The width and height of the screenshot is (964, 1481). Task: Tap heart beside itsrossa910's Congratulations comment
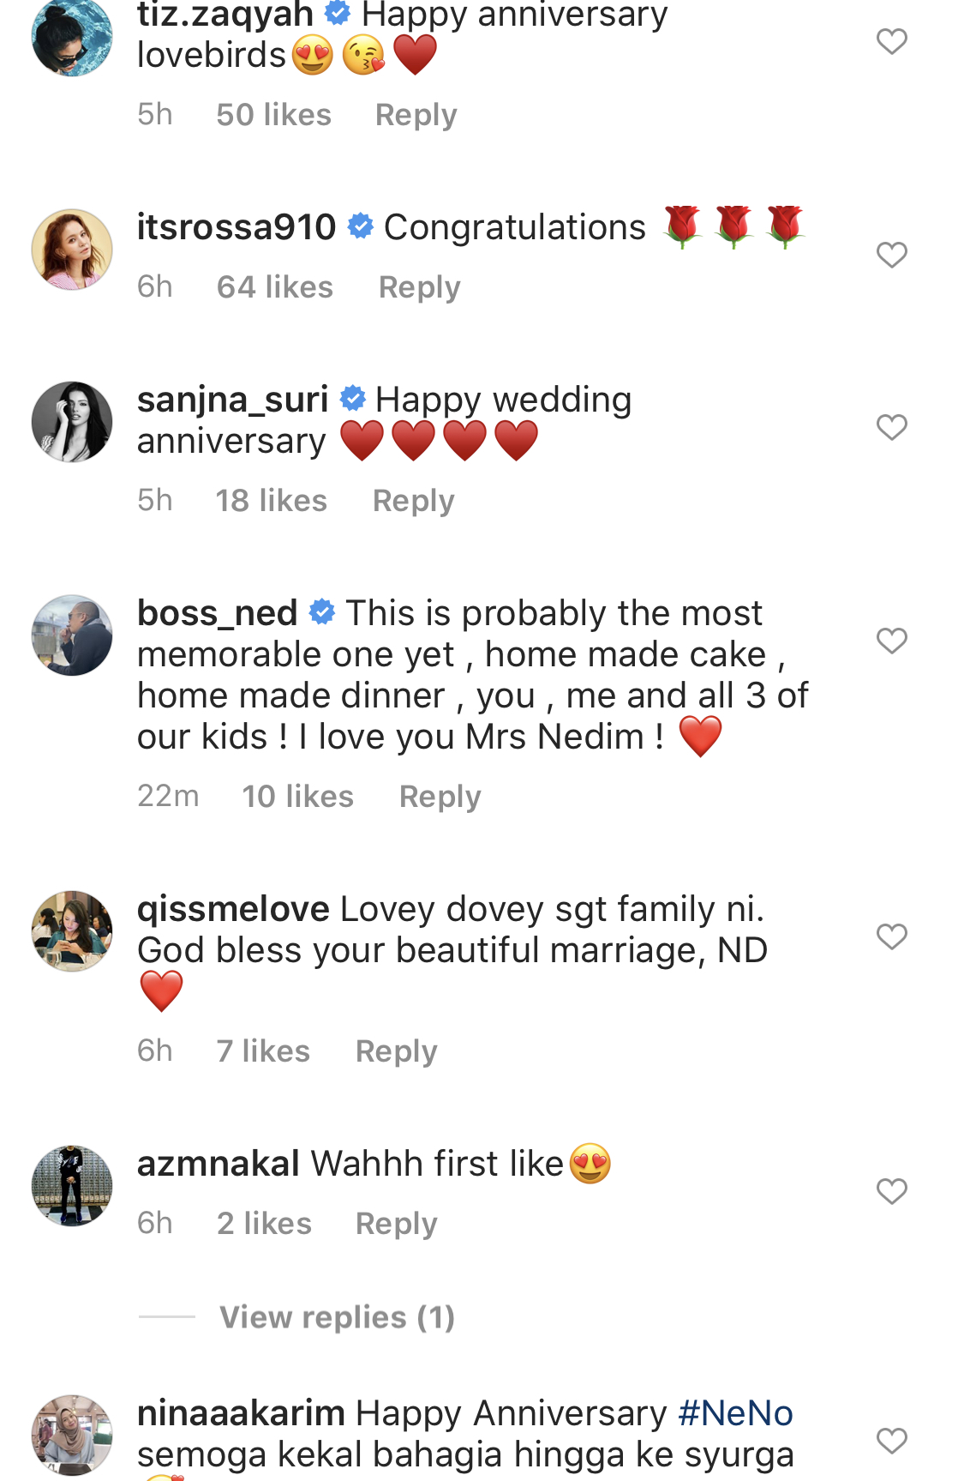click(x=891, y=255)
